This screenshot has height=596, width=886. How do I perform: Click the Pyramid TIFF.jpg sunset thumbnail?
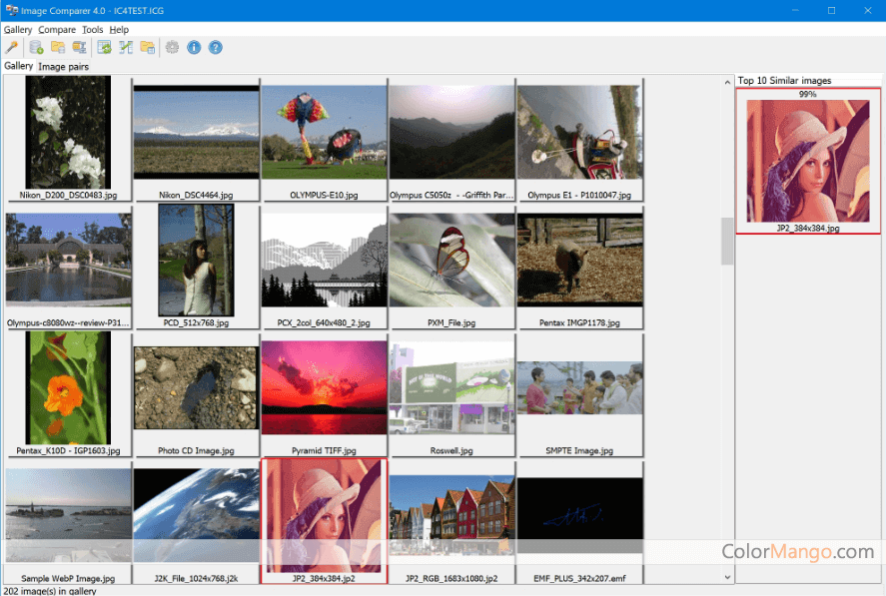click(324, 387)
